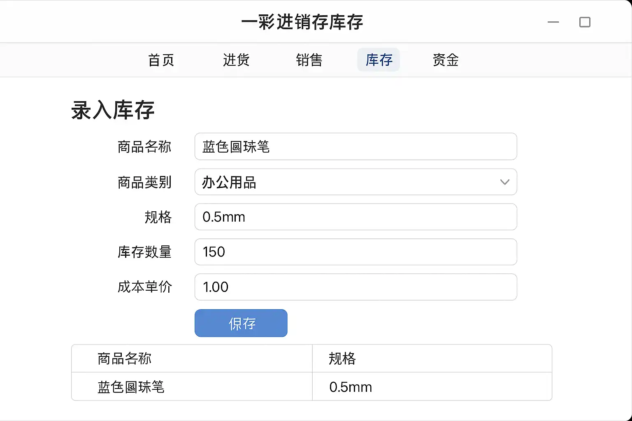Click the 成本单价 field showing 1.00
632x421 pixels.
point(355,287)
